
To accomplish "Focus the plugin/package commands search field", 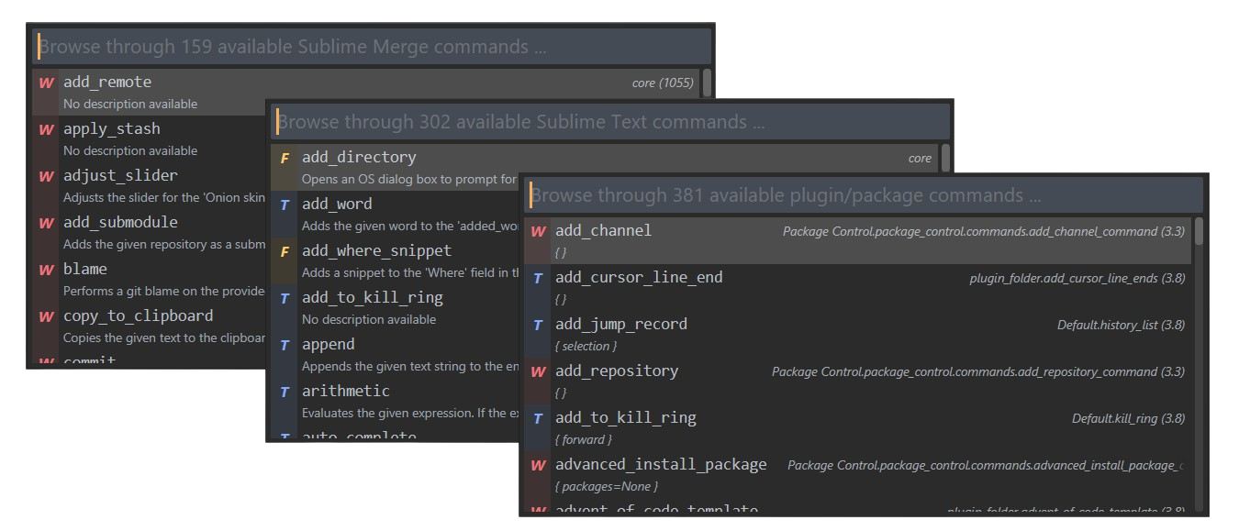I will click(864, 194).
